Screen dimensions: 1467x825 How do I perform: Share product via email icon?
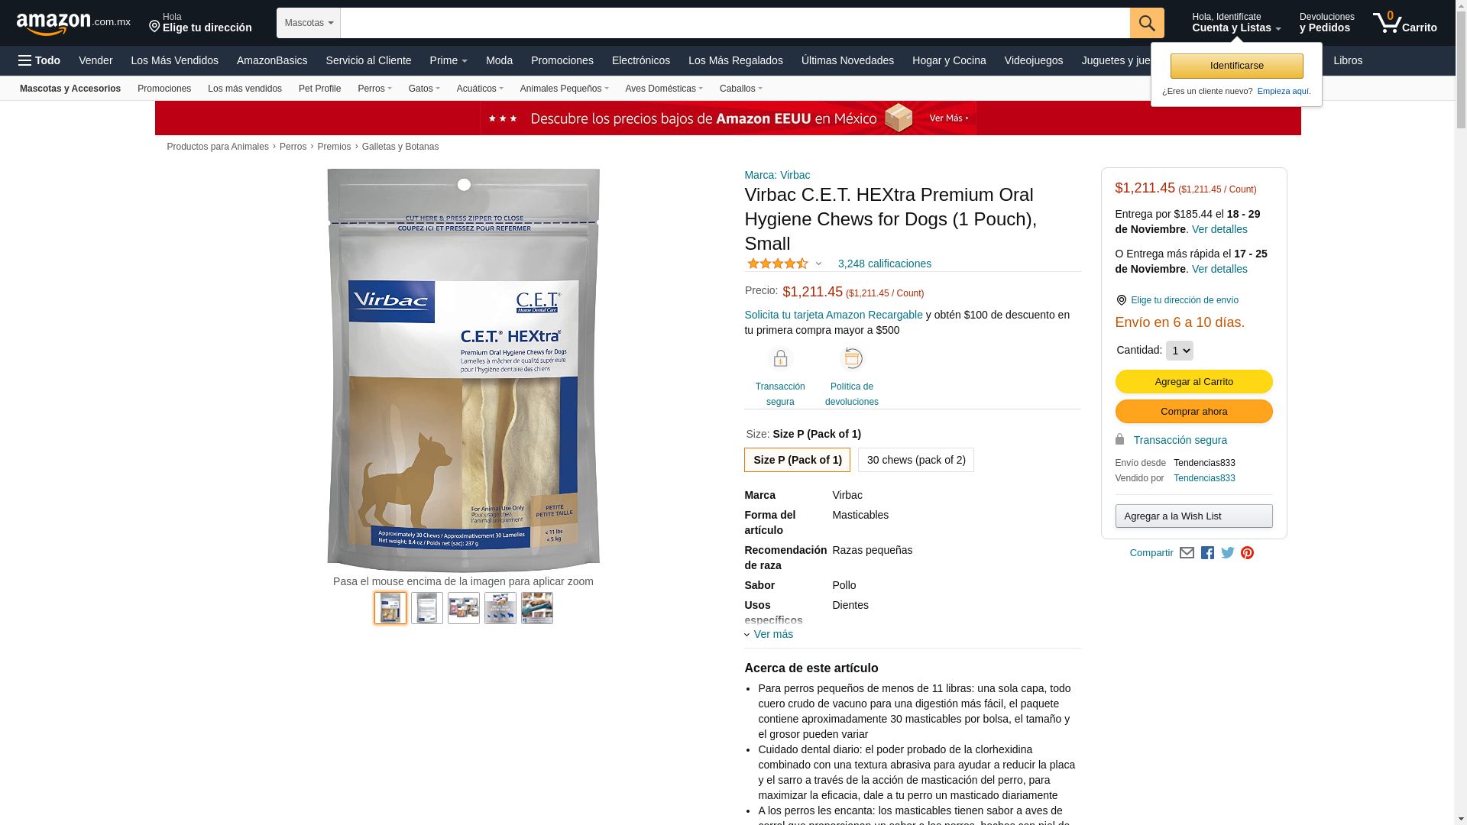point(1187,553)
